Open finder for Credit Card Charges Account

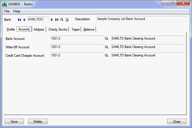click(107, 56)
